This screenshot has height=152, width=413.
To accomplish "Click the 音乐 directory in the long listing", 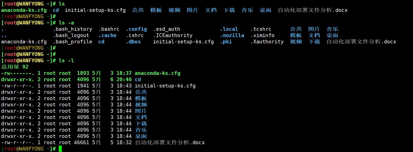I will click(141, 130).
